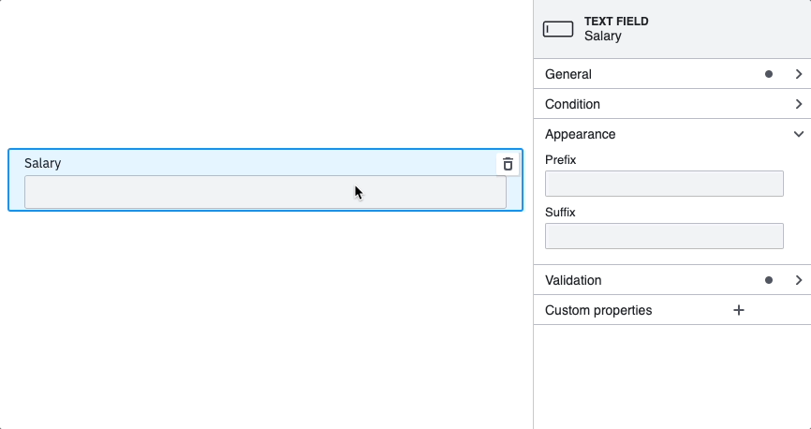Focus the Prefix input box
Viewport: 811px width, 429px height.
coord(664,184)
